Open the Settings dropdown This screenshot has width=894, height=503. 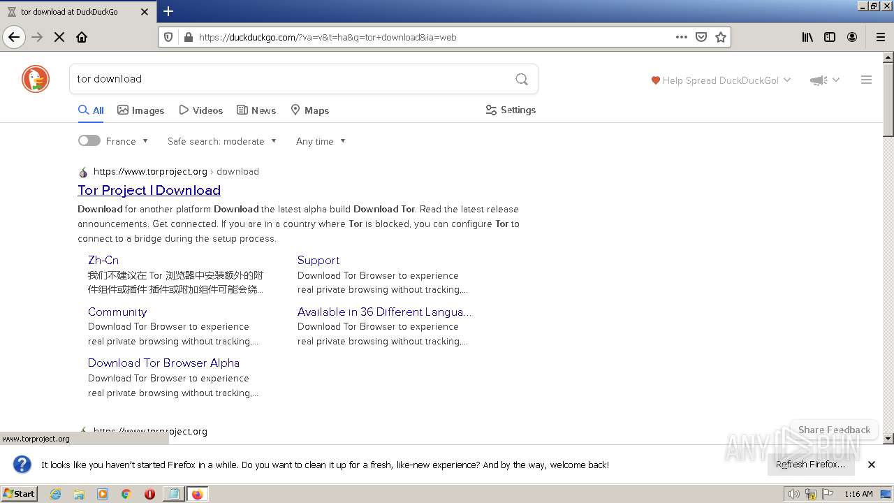pyautogui.click(x=511, y=110)
